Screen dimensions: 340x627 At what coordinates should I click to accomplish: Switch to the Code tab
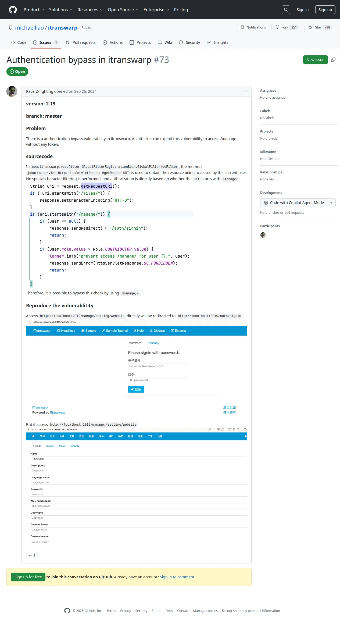pyautogui.click(x=19, y=42)
